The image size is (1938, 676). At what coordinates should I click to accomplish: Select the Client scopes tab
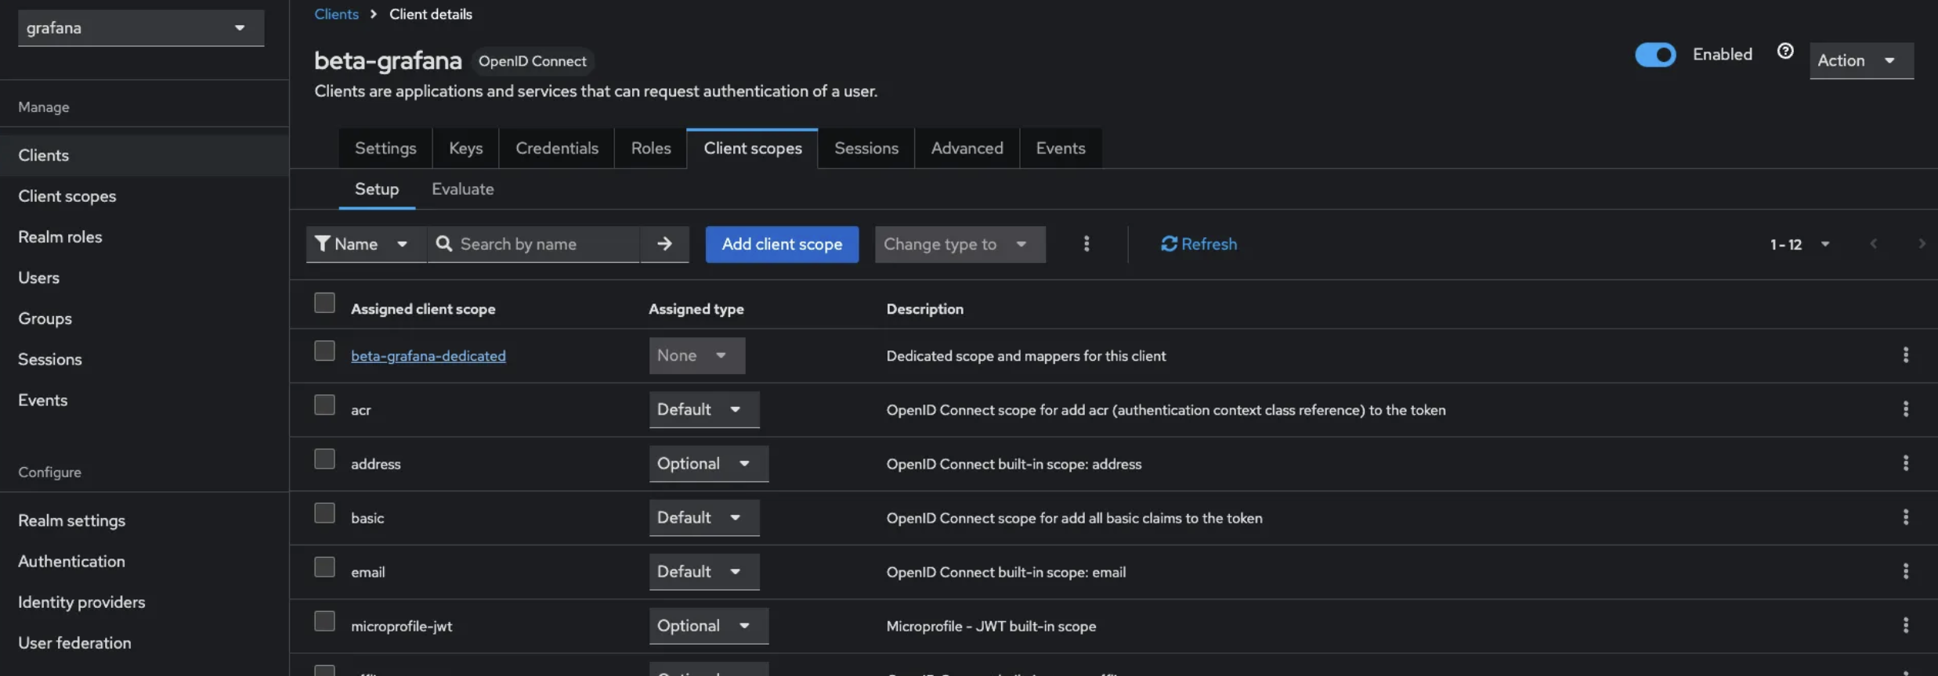tap(753, 148)
